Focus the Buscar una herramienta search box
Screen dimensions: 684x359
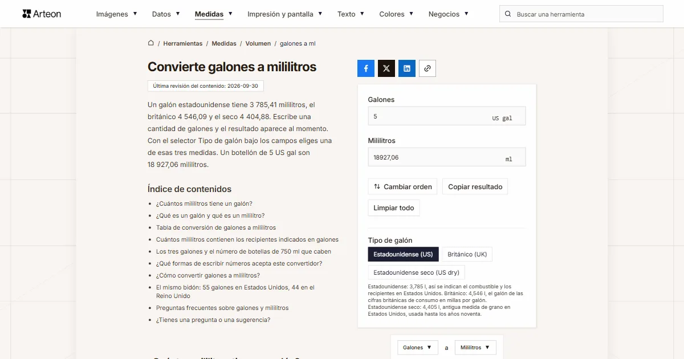(x=581, y=14)
